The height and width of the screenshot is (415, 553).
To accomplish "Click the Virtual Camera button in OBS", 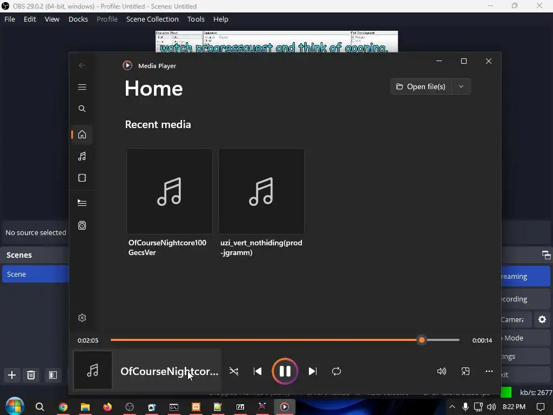I will click(516, 319).
